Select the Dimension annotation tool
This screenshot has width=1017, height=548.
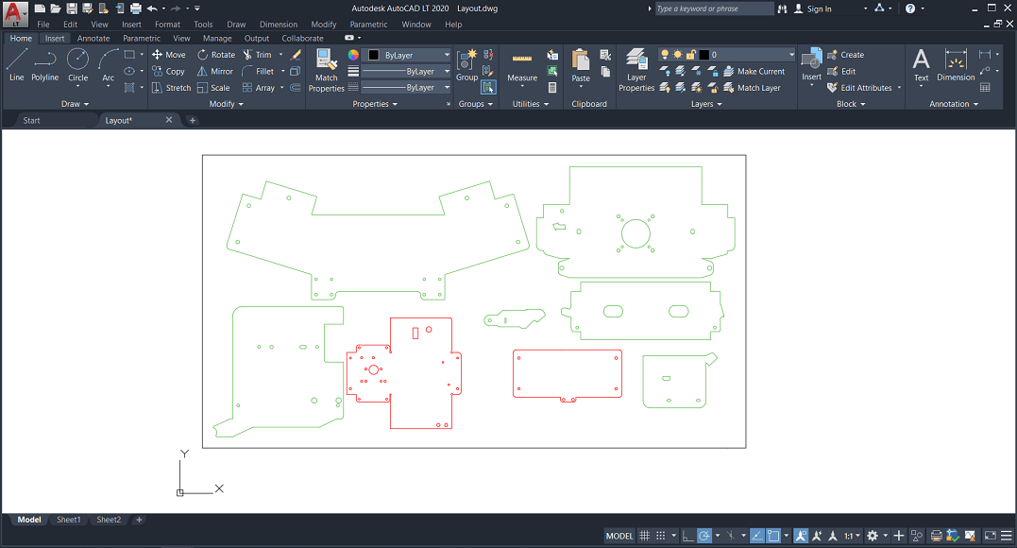956,64
